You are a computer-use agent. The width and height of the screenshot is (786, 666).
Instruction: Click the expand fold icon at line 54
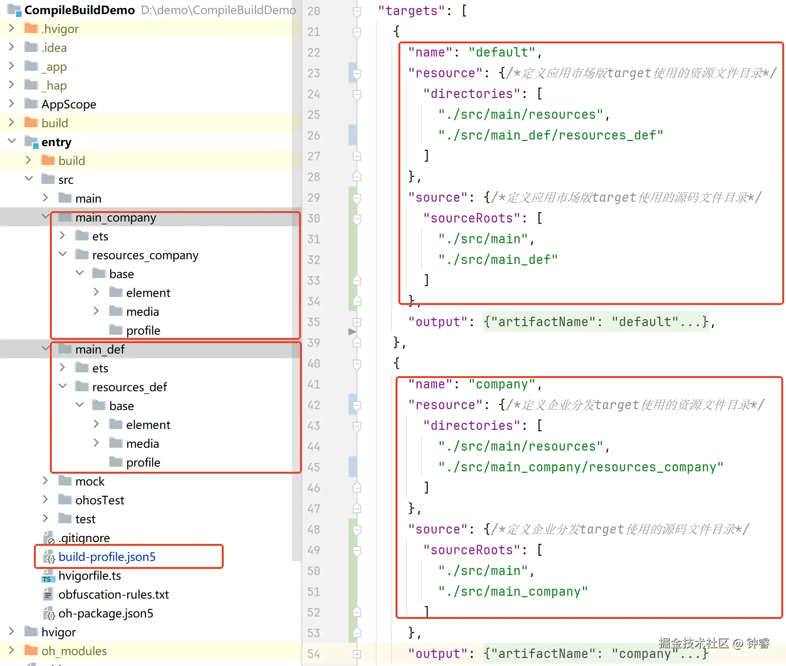[357, 654]
